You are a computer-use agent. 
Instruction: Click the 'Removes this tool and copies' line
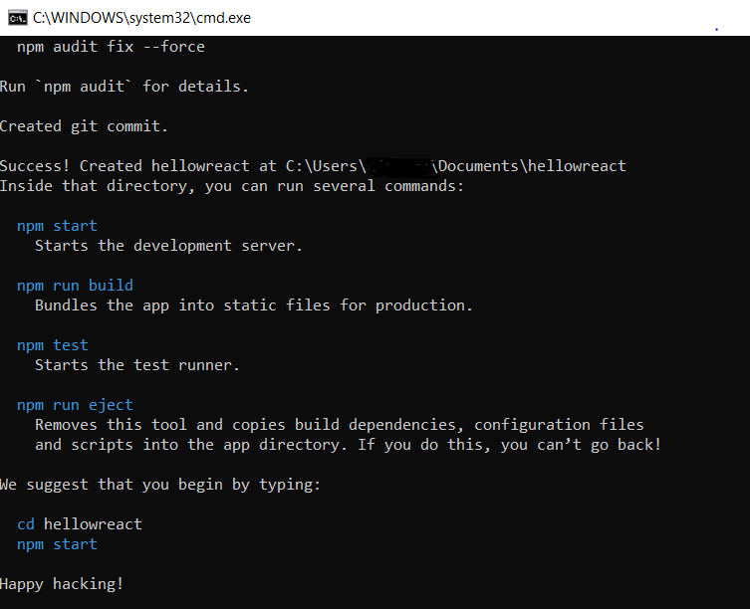pyautogui.click(x=339, y=425)
